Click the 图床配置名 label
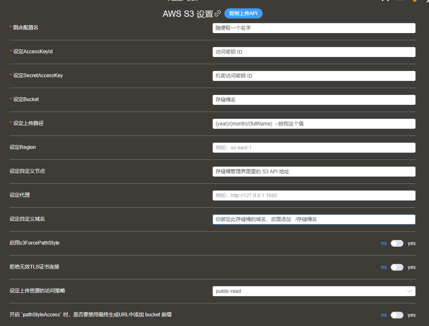Viewport: 429px width, 326px height. tap(26, 28)
